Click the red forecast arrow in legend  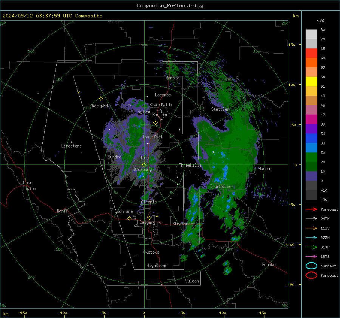point(311,209)
